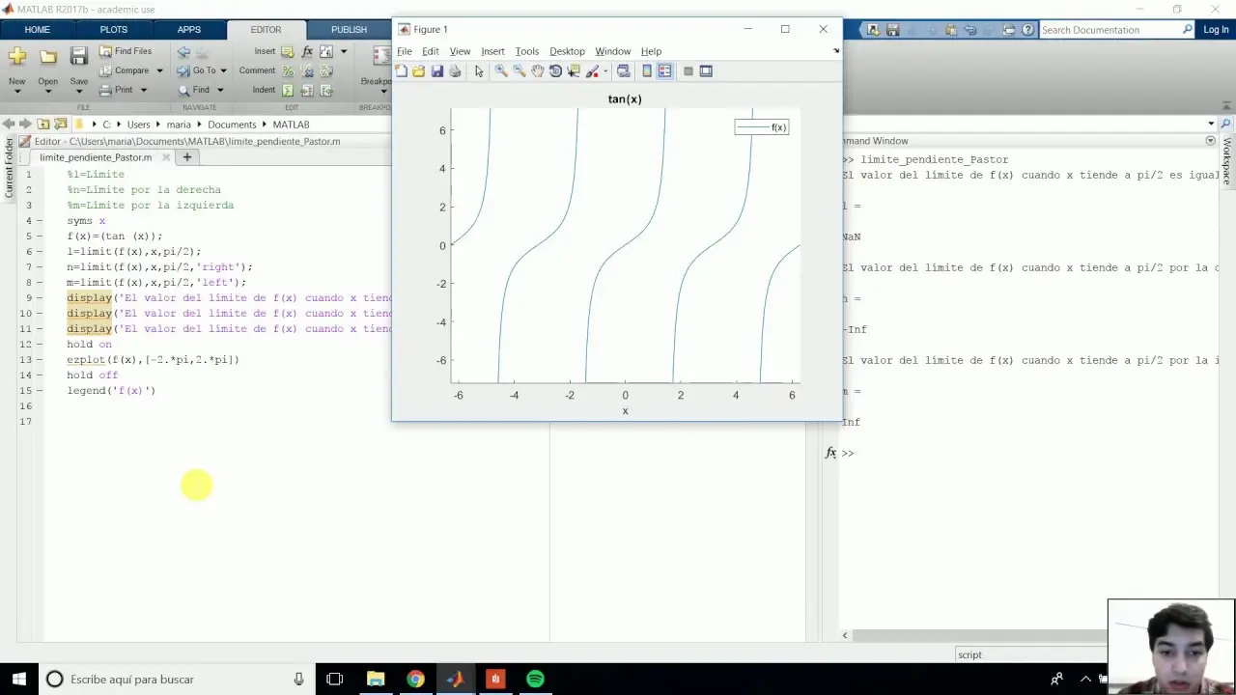Screen dimensions: 1236x695
Task: Select the Zoom Out magnifier toggle
Action: [518, 70]
